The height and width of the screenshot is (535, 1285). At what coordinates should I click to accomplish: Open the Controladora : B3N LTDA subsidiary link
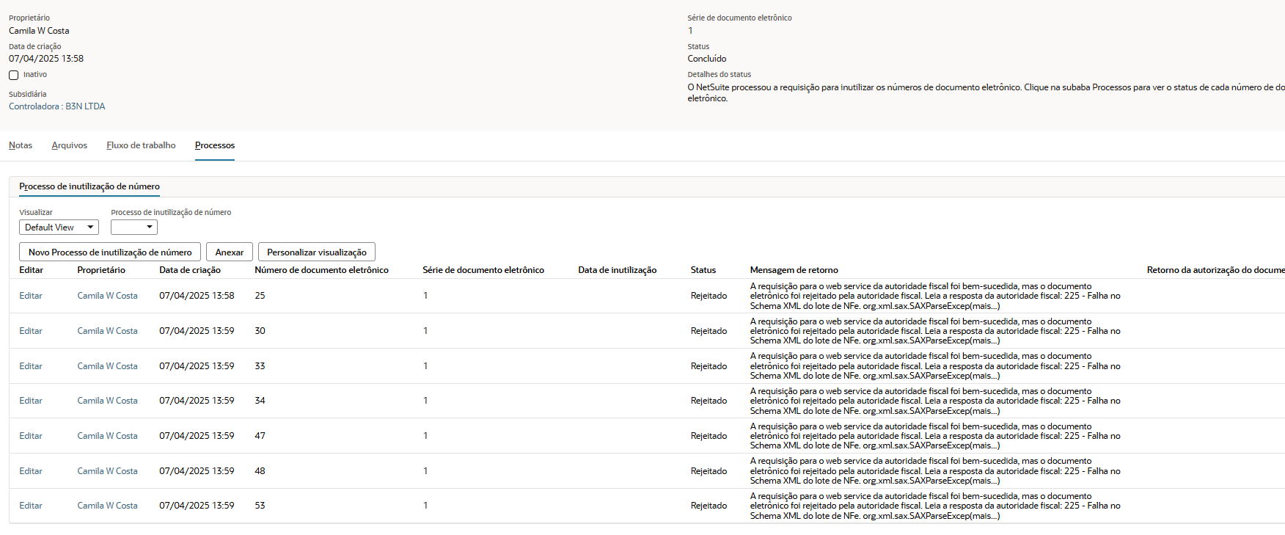point(57,106)
